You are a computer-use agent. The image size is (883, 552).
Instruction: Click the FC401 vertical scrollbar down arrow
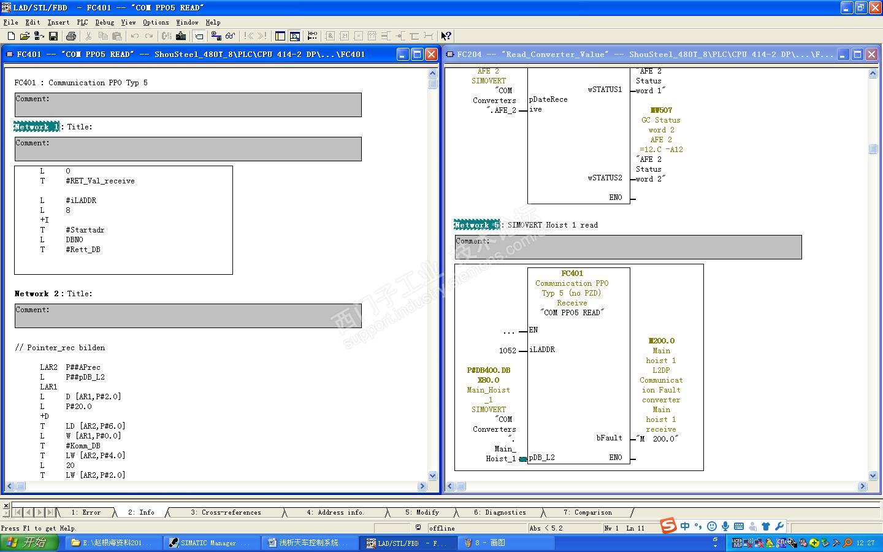click(433, 475)
